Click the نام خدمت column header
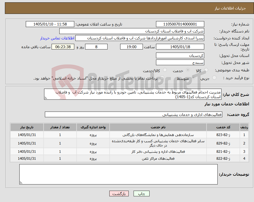Image resolution: width=254 pixels, height=202 pixels. [x=158, y=127]
